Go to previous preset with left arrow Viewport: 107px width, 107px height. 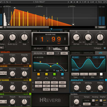[x=71, y=2]
